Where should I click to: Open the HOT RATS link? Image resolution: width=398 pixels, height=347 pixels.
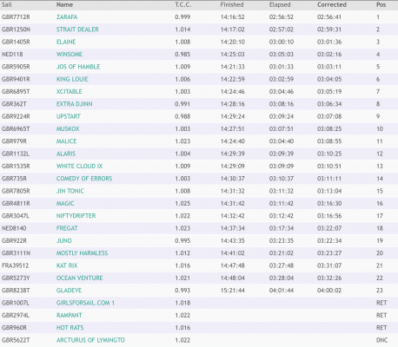pos(70,328)
